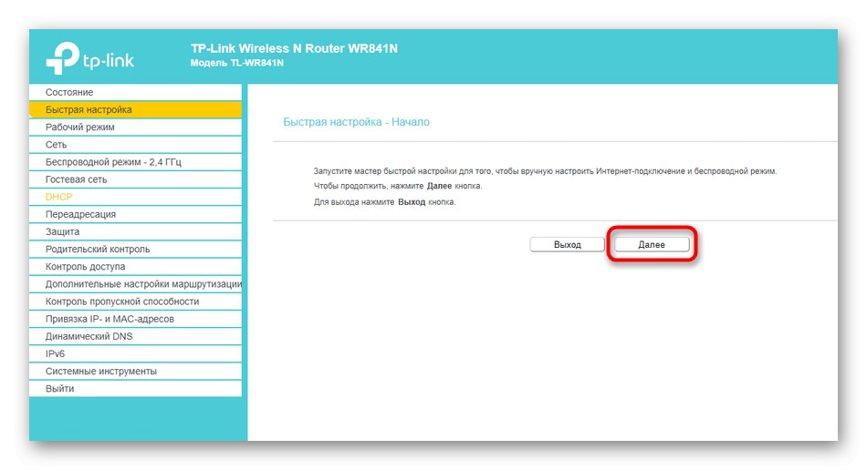This screenshot has height=470, width=867.
Task: Open Контроль пропускной способности
Action: tap(135, 301)
